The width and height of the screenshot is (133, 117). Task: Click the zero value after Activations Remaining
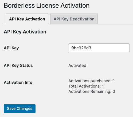point(114,92)
